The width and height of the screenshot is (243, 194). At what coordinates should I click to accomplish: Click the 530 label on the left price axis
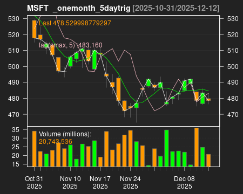pos(13,19)
